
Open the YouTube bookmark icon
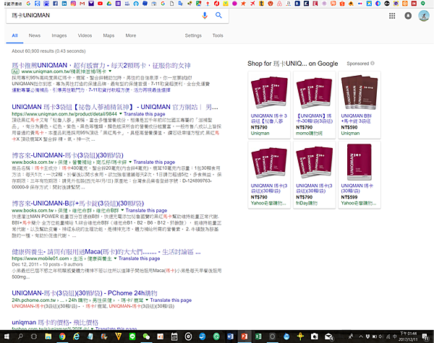(100, 4)
